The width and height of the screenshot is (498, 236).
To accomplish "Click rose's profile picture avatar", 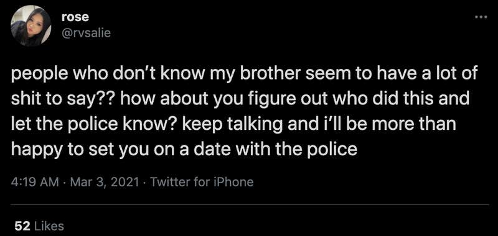I will (31, 27).
